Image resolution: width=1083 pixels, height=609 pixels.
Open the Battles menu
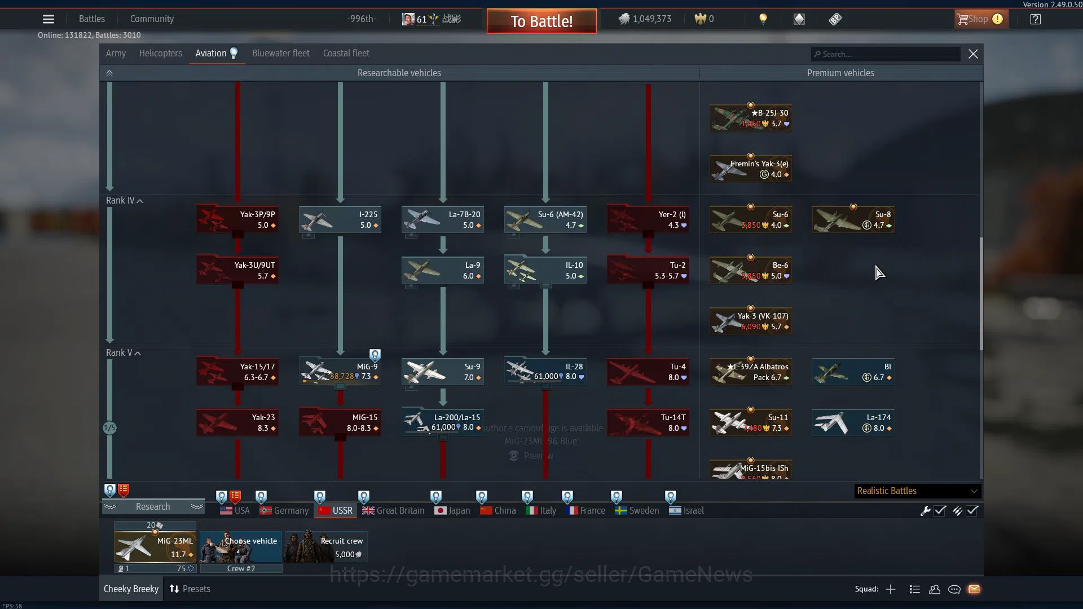[x=92, y=19]
